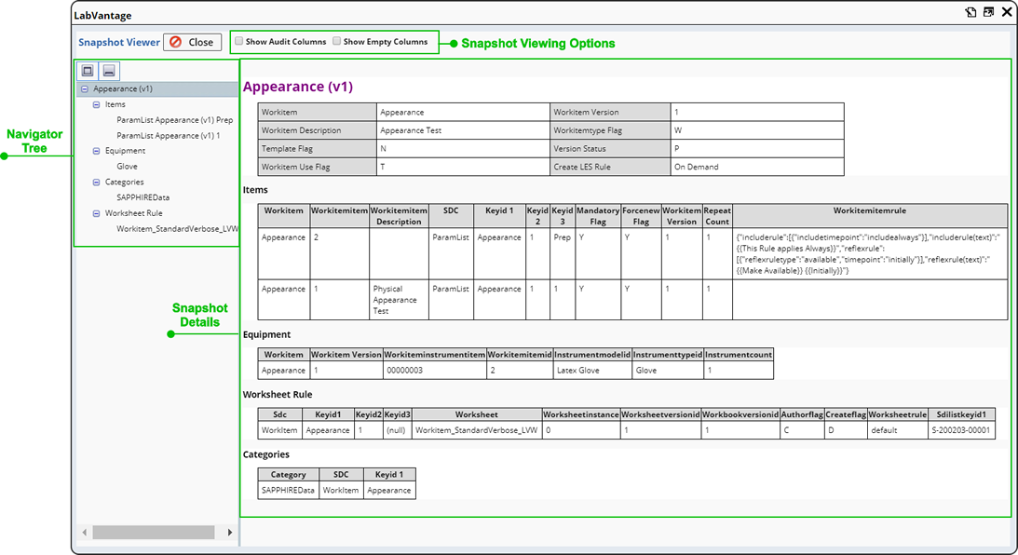The image size is (1018, 555).
Task: Select Glove in the navigator tree
Action: tap(127, 166)
